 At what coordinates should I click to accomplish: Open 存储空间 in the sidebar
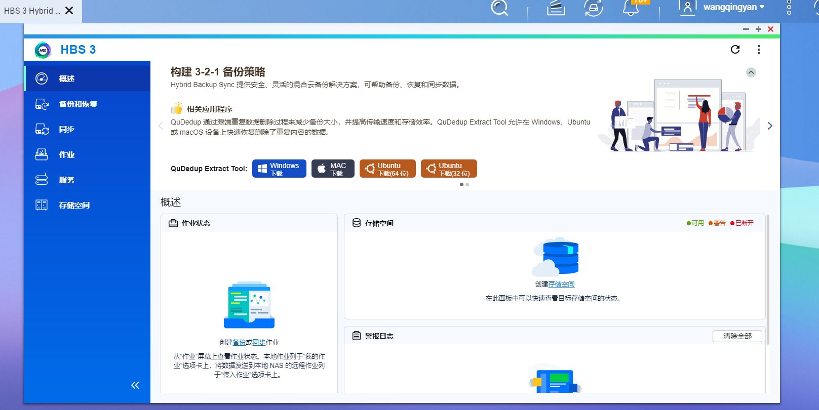click(x=87, y=205)
